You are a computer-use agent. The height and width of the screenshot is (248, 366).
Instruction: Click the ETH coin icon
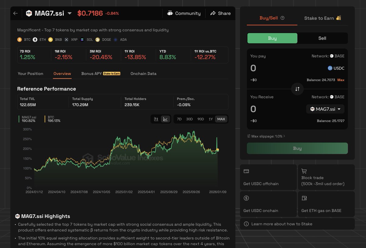[x=35, y=40]
